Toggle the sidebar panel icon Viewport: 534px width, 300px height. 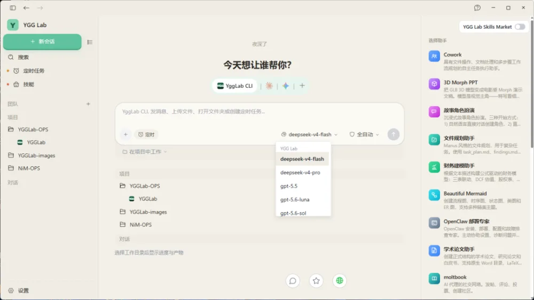click(13, 8)
